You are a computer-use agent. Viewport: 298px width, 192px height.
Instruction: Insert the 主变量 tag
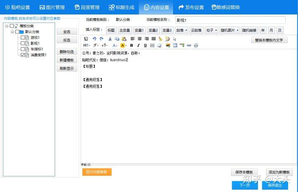point(125,30)
